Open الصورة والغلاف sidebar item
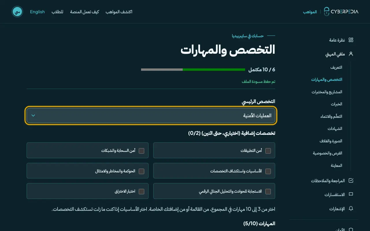 point(331,141)
